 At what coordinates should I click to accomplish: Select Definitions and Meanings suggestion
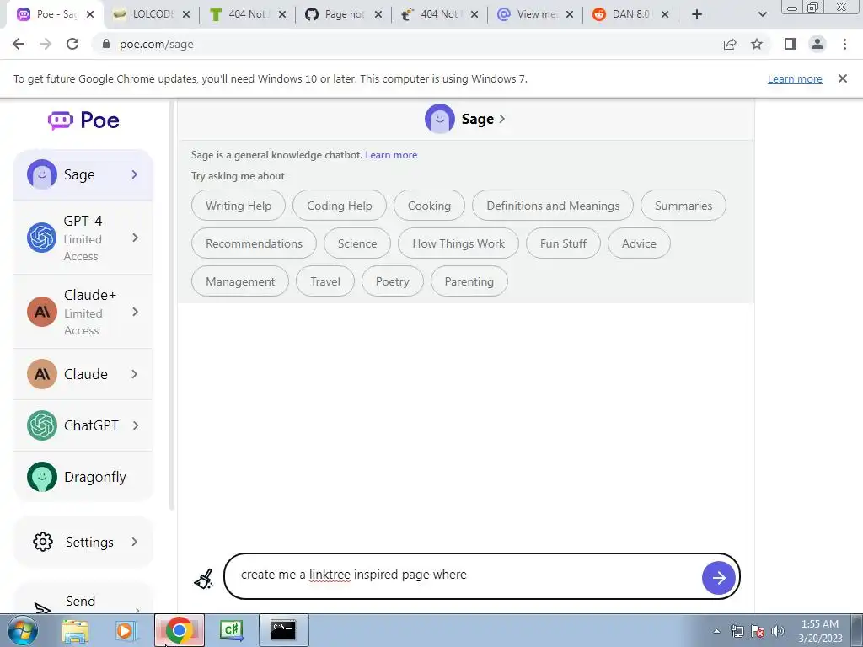(x=553, y=206)
